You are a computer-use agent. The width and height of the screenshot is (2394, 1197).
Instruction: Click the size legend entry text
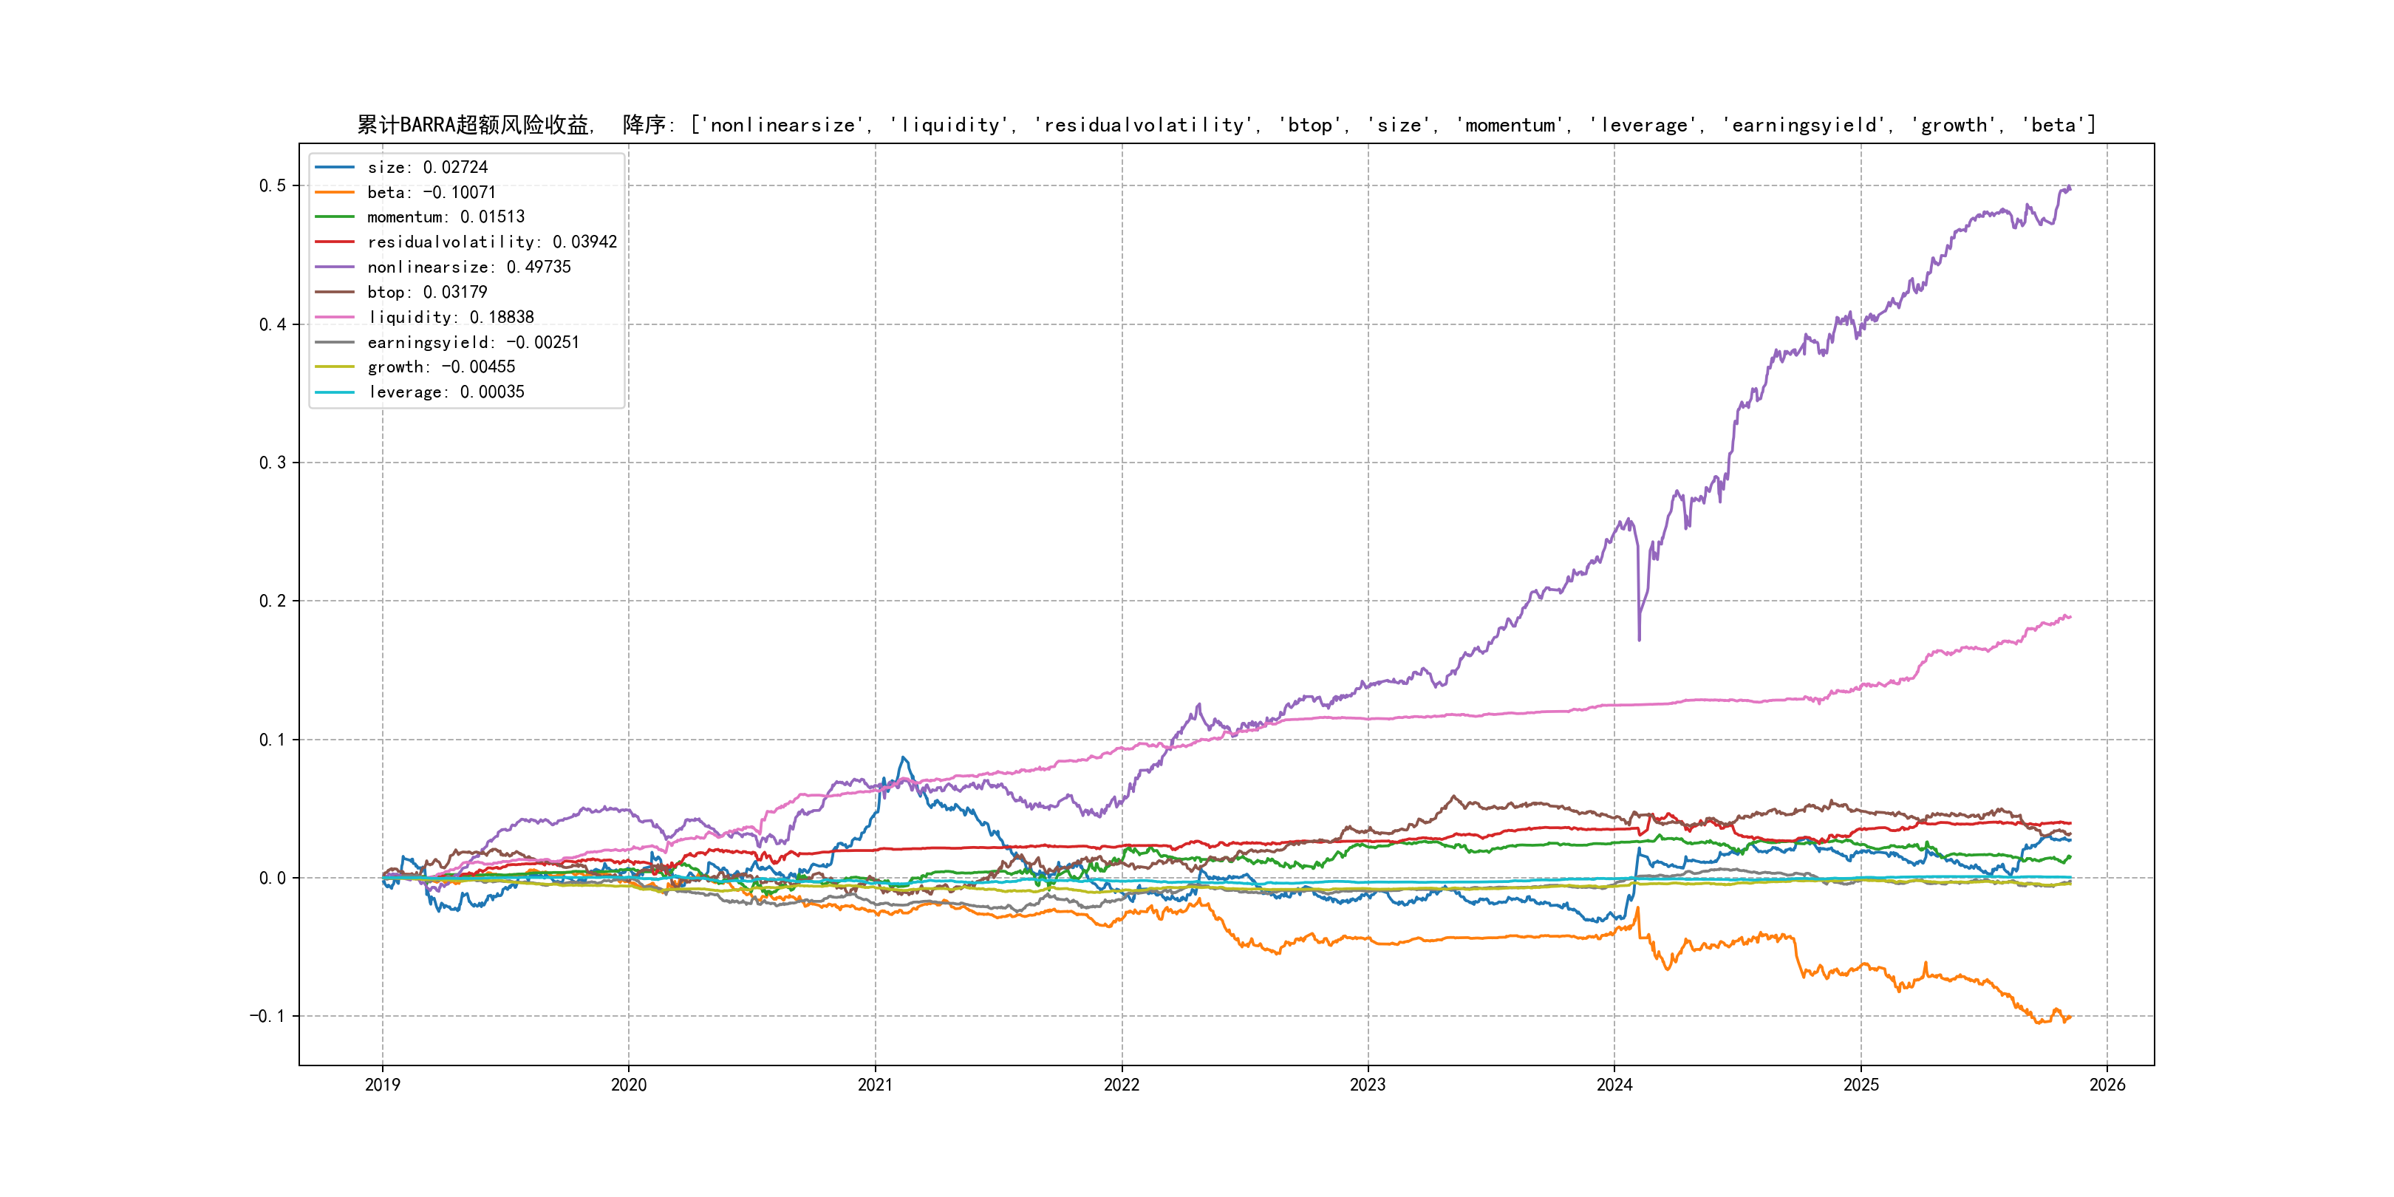coord(426,167)
